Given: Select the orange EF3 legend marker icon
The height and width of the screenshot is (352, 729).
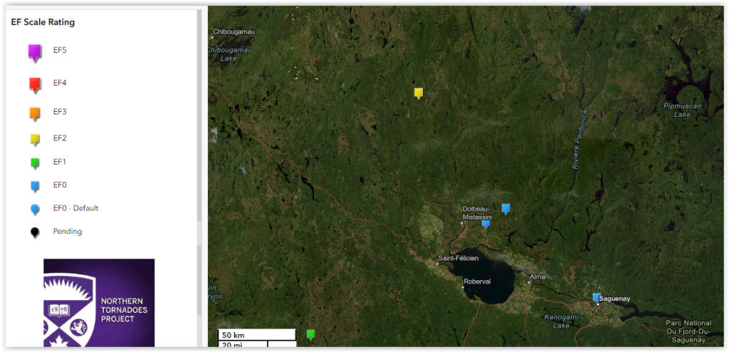Looking at the screenshot, I should [x=34, y=113].
